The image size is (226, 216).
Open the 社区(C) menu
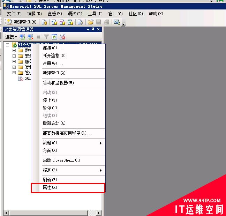pyautogui.click(x=136, y=14)
